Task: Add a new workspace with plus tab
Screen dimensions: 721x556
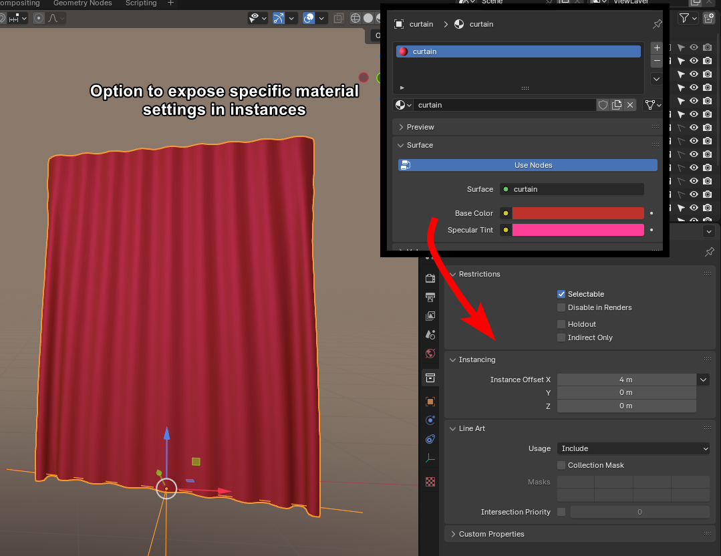Action: coord(170,3)
